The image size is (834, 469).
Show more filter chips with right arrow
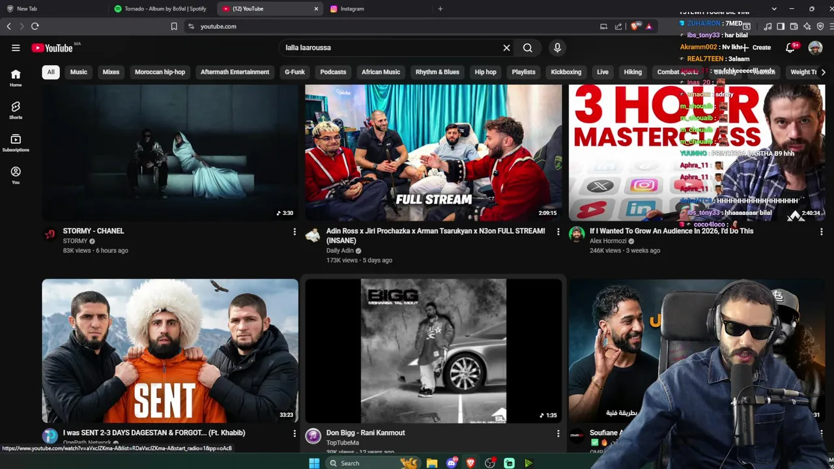[x=823, y=72]
